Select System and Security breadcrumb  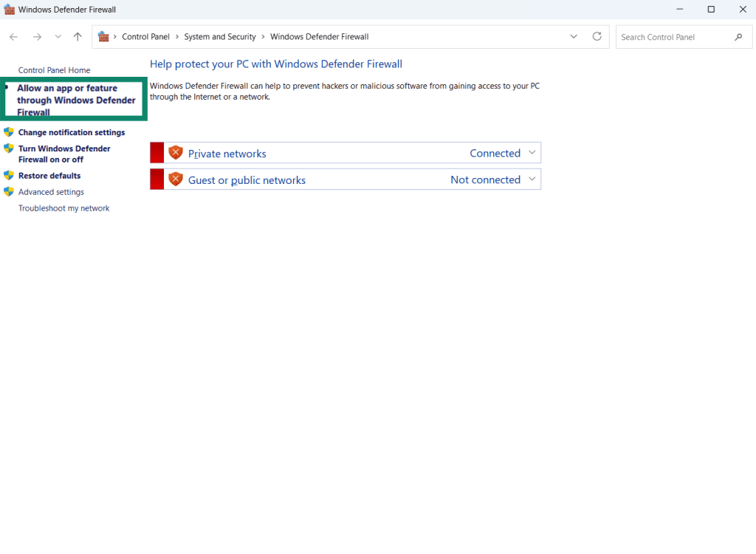coord(220,37)
